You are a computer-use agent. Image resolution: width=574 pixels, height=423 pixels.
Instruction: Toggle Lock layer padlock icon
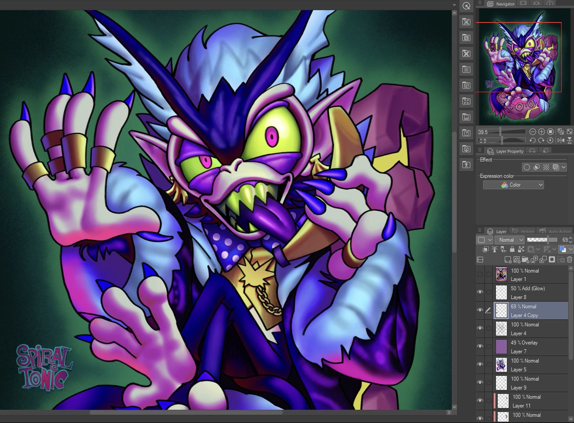point(512,249)
